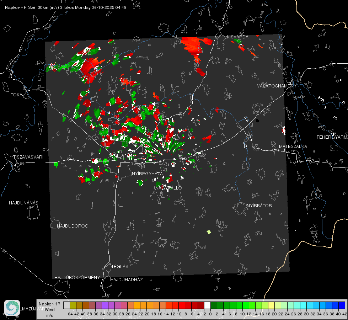Click the road number '41' on the map

(x=270, y=104)
